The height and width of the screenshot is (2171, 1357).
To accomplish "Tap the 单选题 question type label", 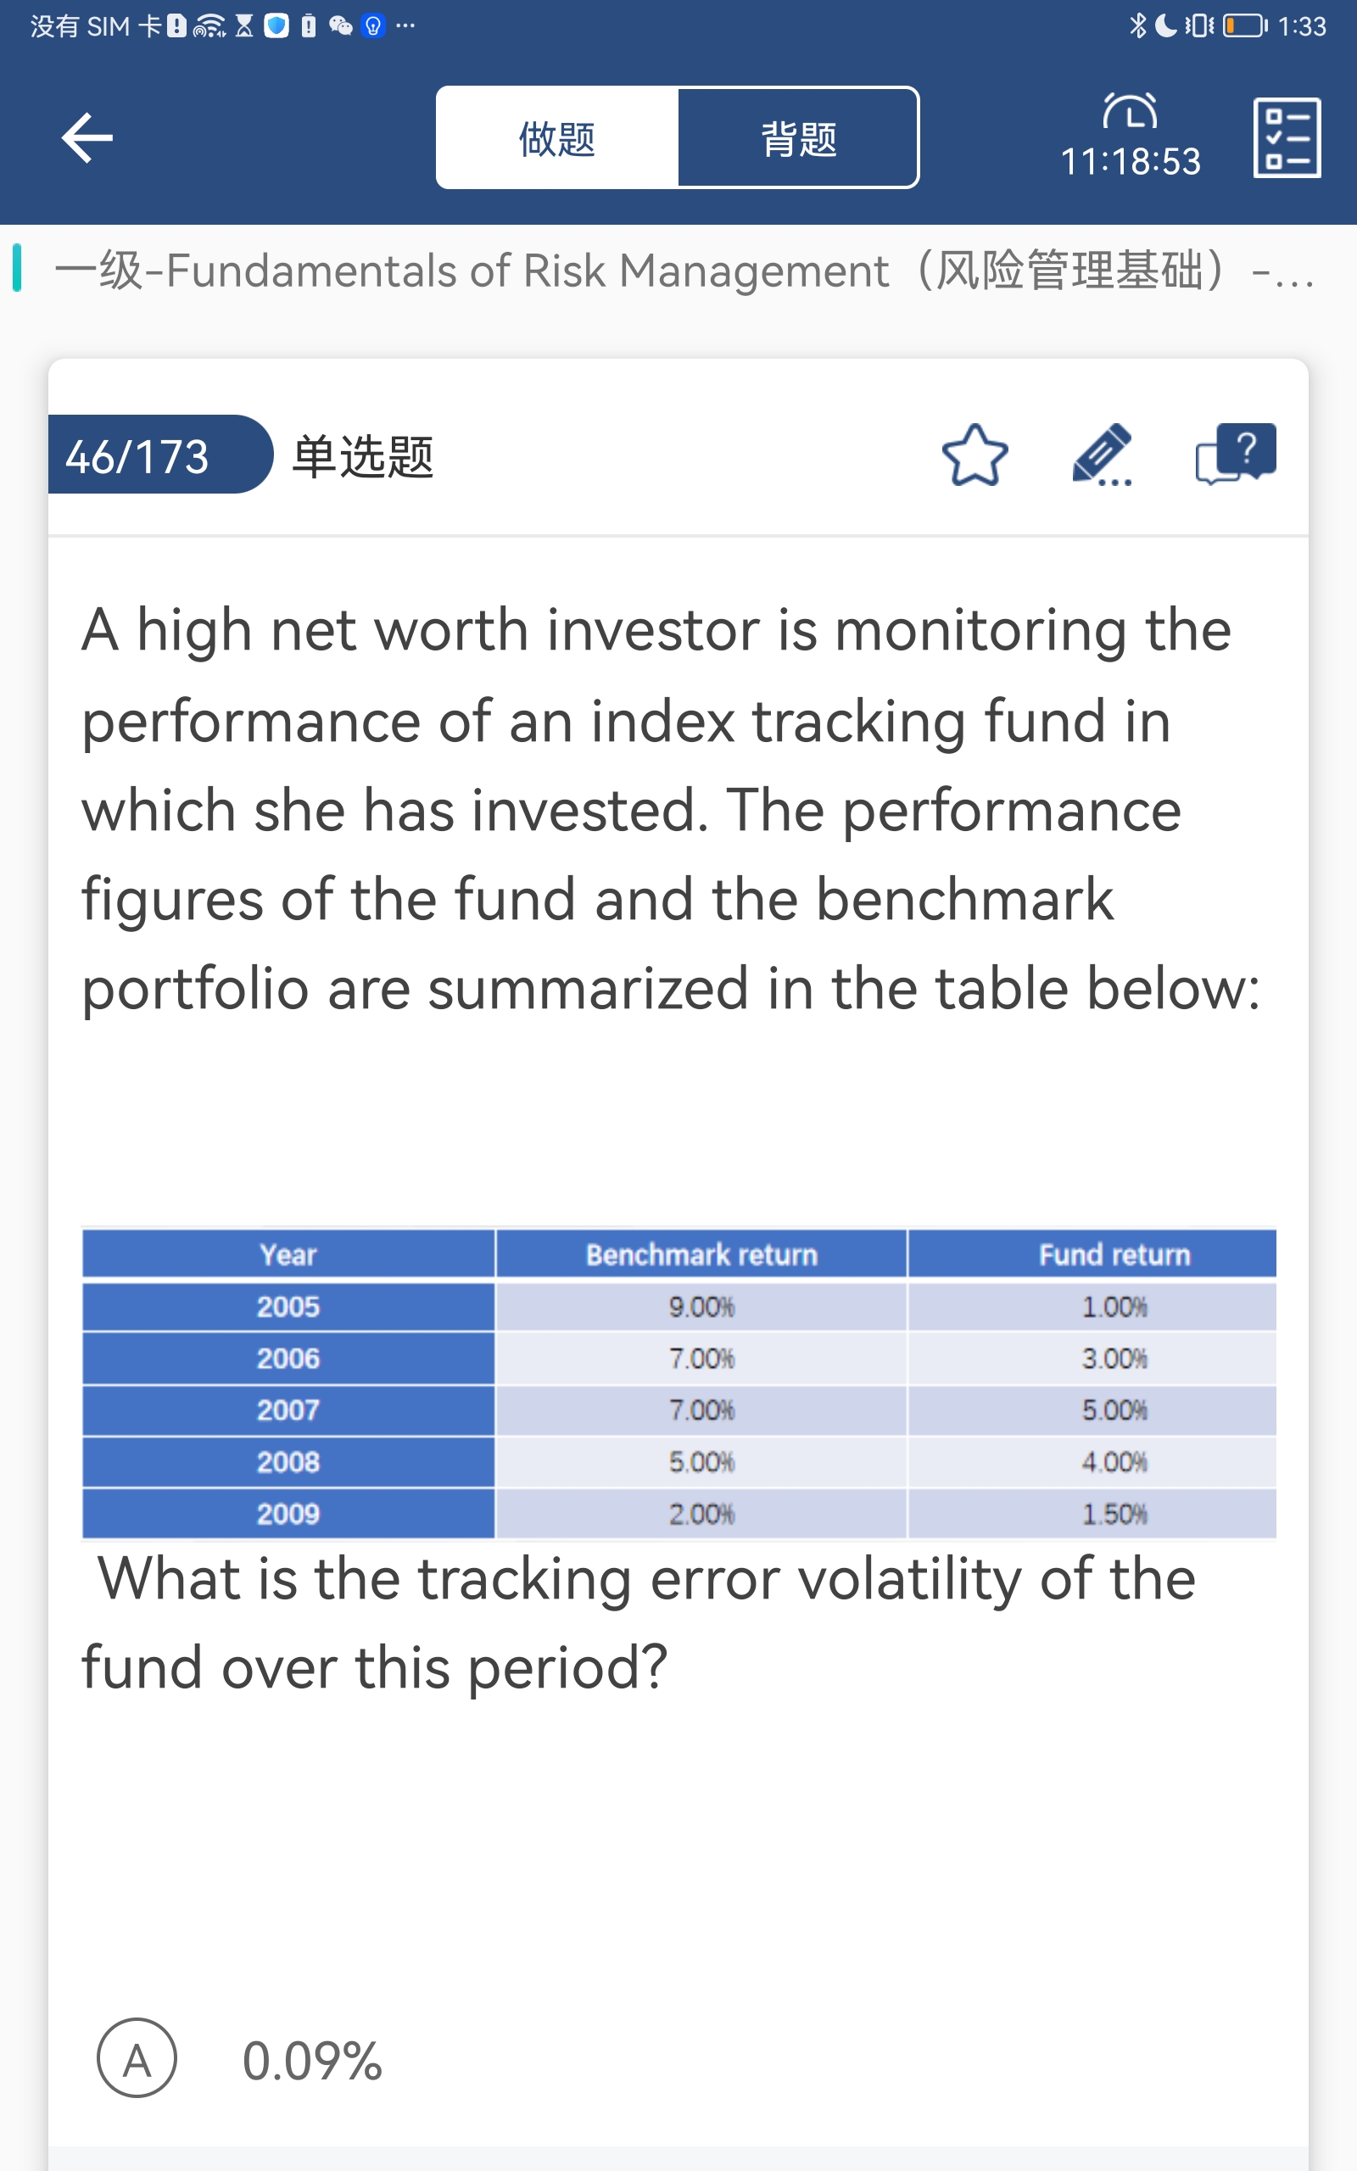I will pos(364,456).
